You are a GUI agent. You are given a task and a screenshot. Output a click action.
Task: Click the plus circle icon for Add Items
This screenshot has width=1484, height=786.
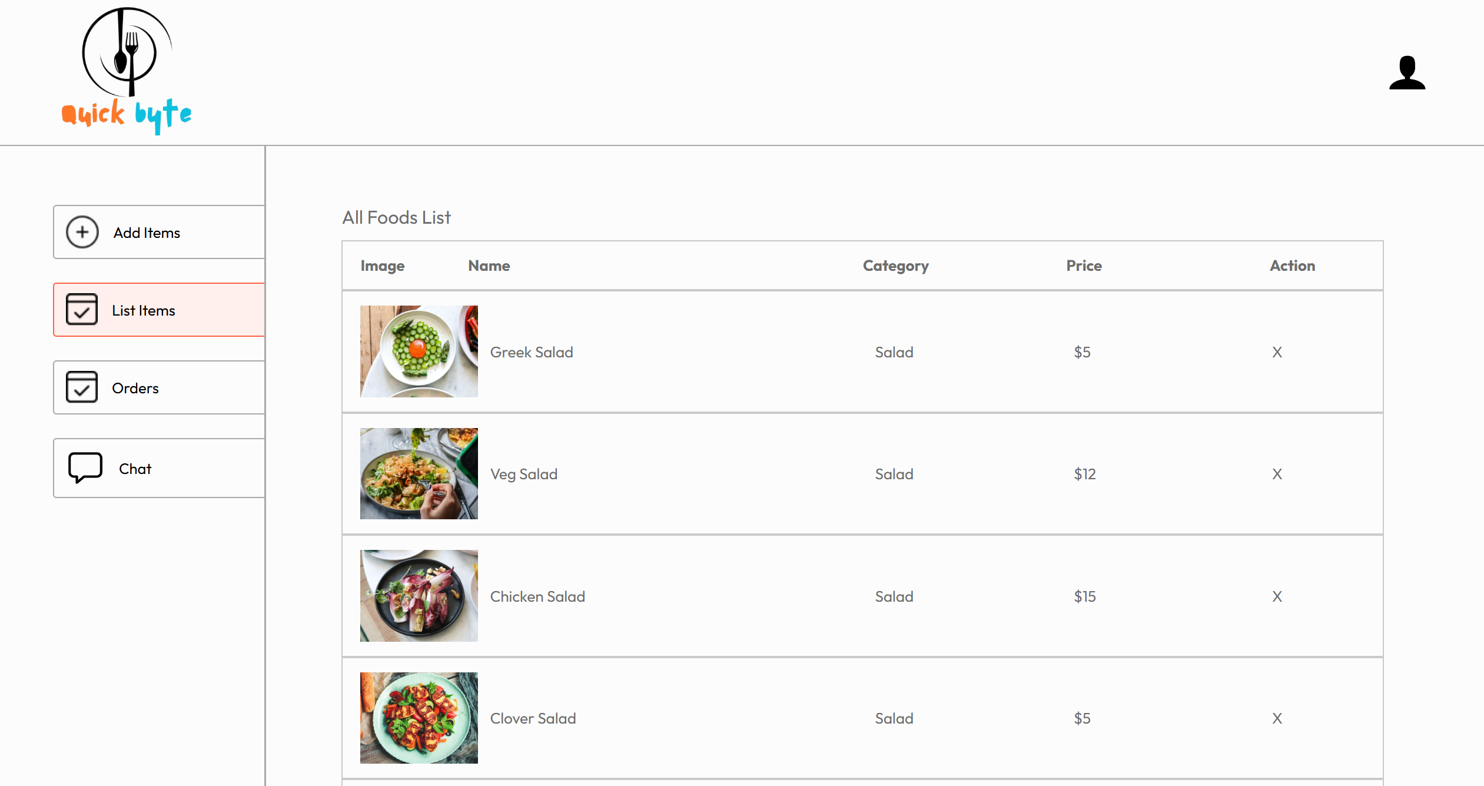82,232
